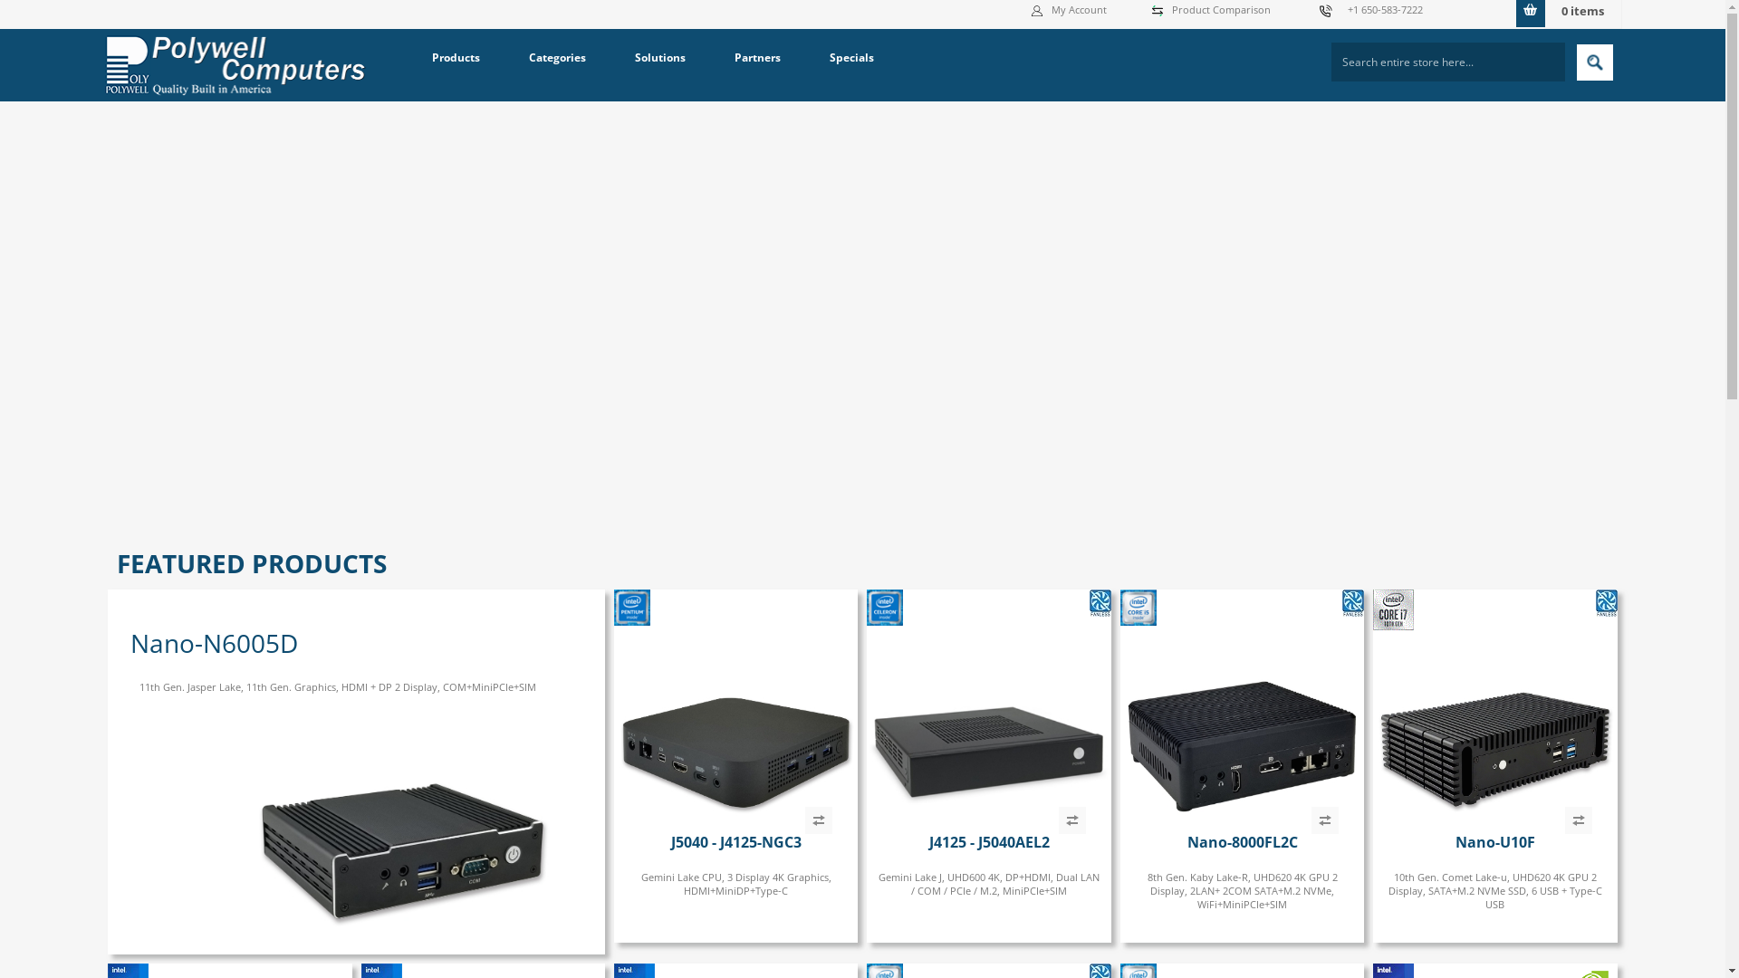Click the Nano-U10F product image
Screen dimensions: 1739x978
coord(1494,750)
